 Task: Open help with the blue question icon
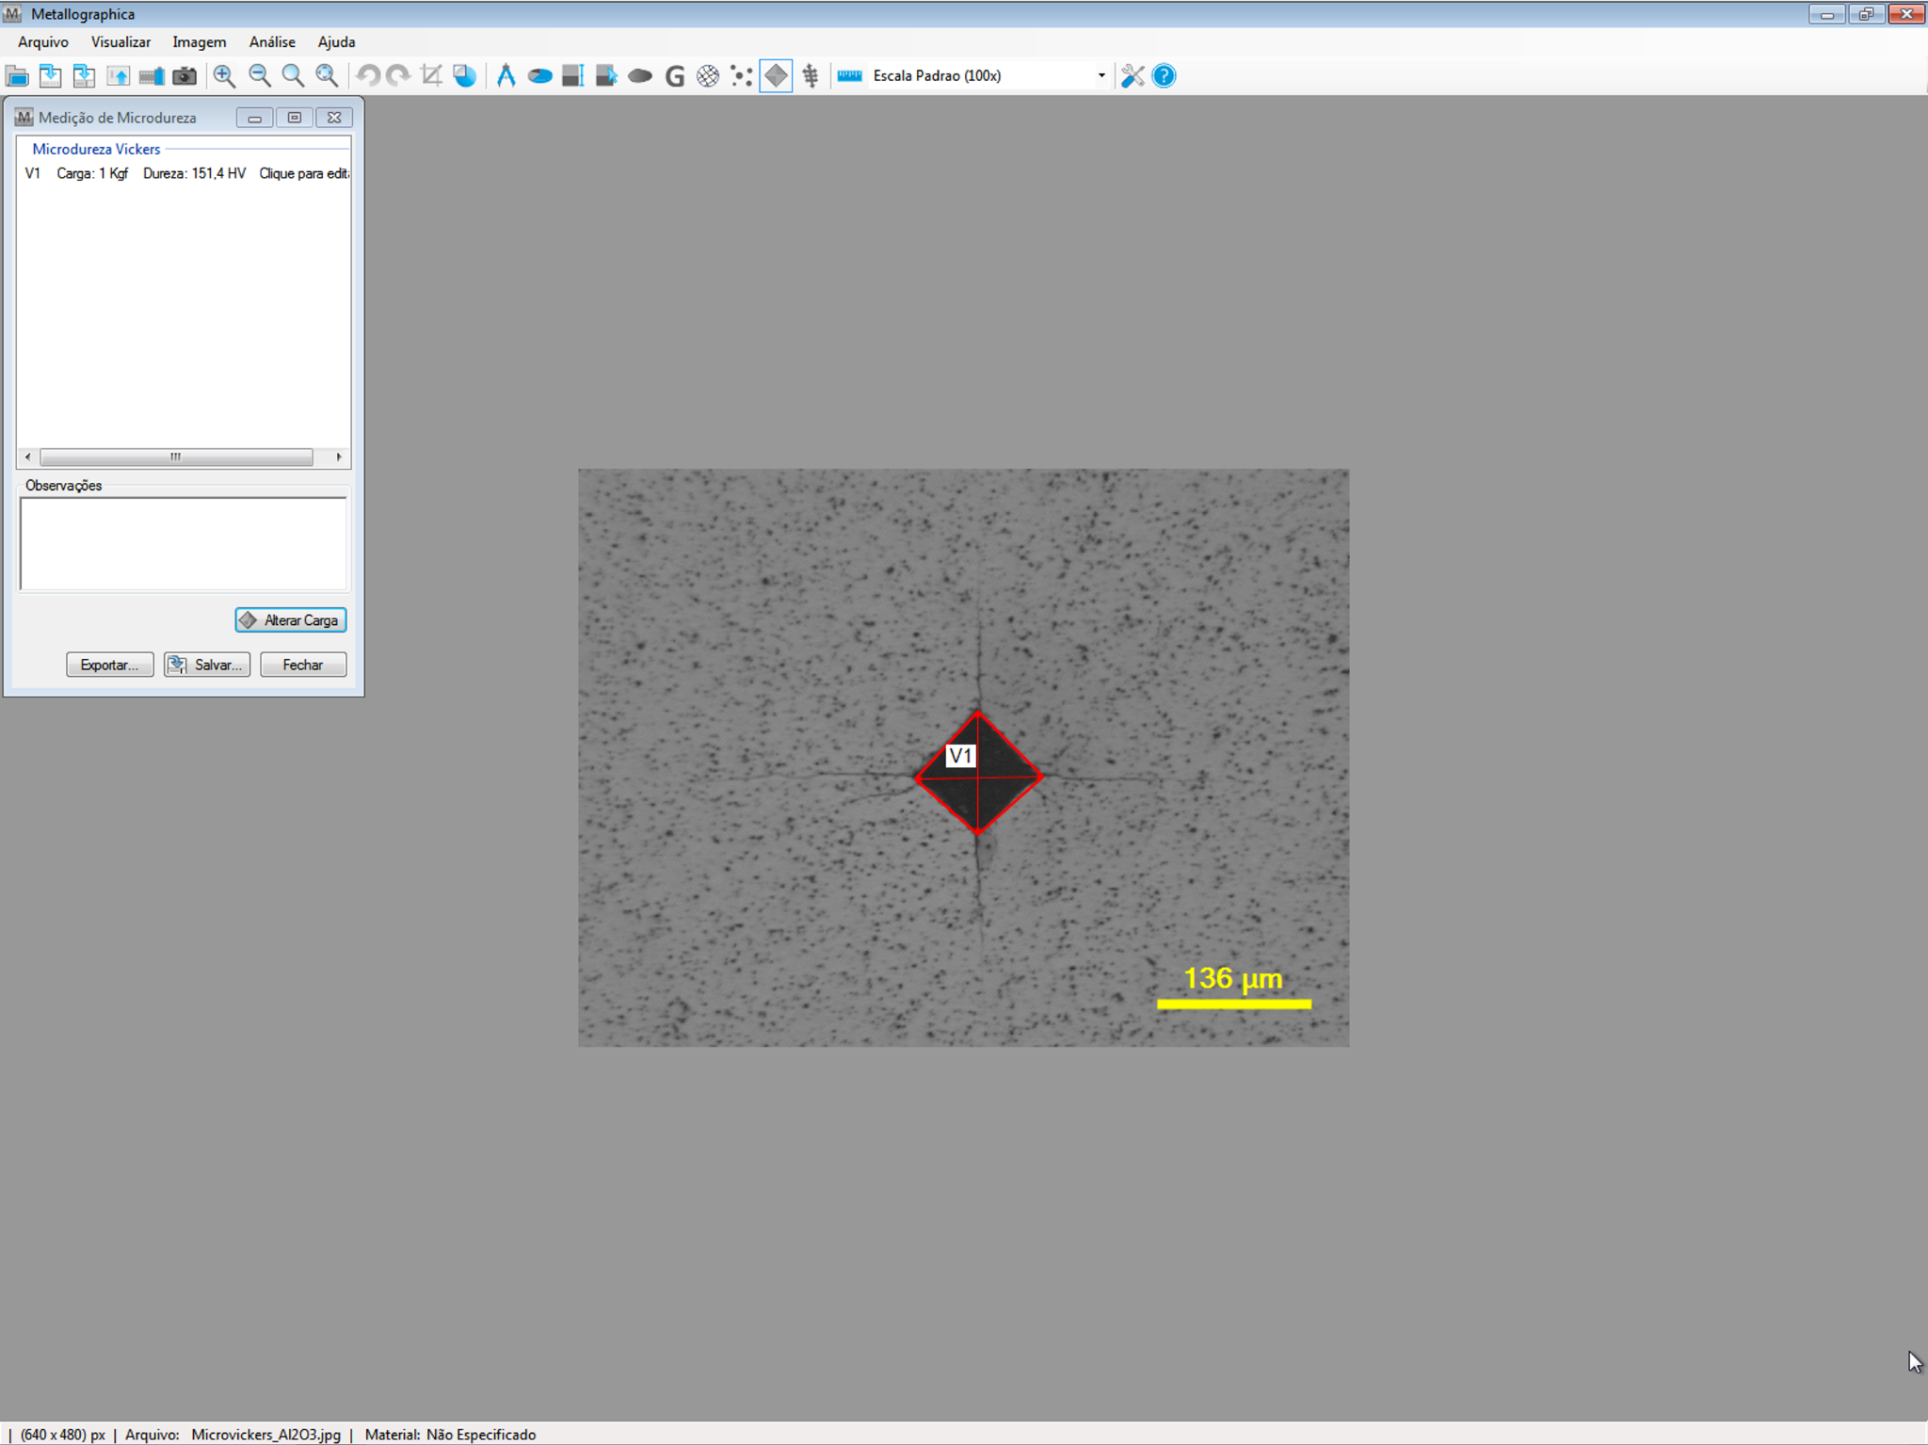click(1165, 75)
